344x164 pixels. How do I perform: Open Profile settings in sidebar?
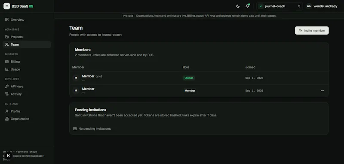click(x=27, y=111)
